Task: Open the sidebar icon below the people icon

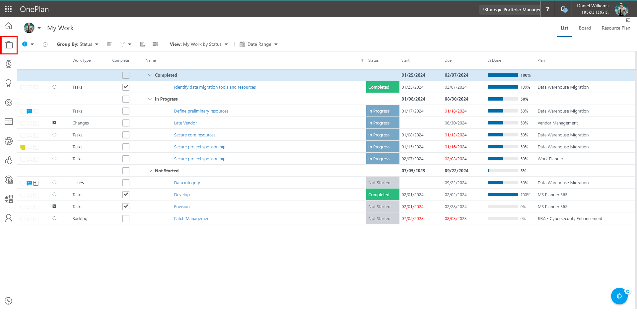Action: 9,180
